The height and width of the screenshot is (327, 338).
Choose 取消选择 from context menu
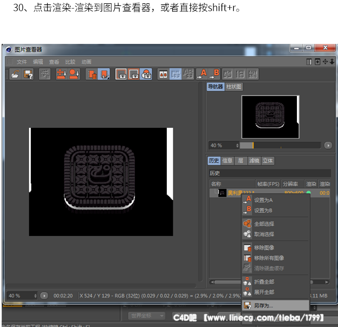[276, 234]
